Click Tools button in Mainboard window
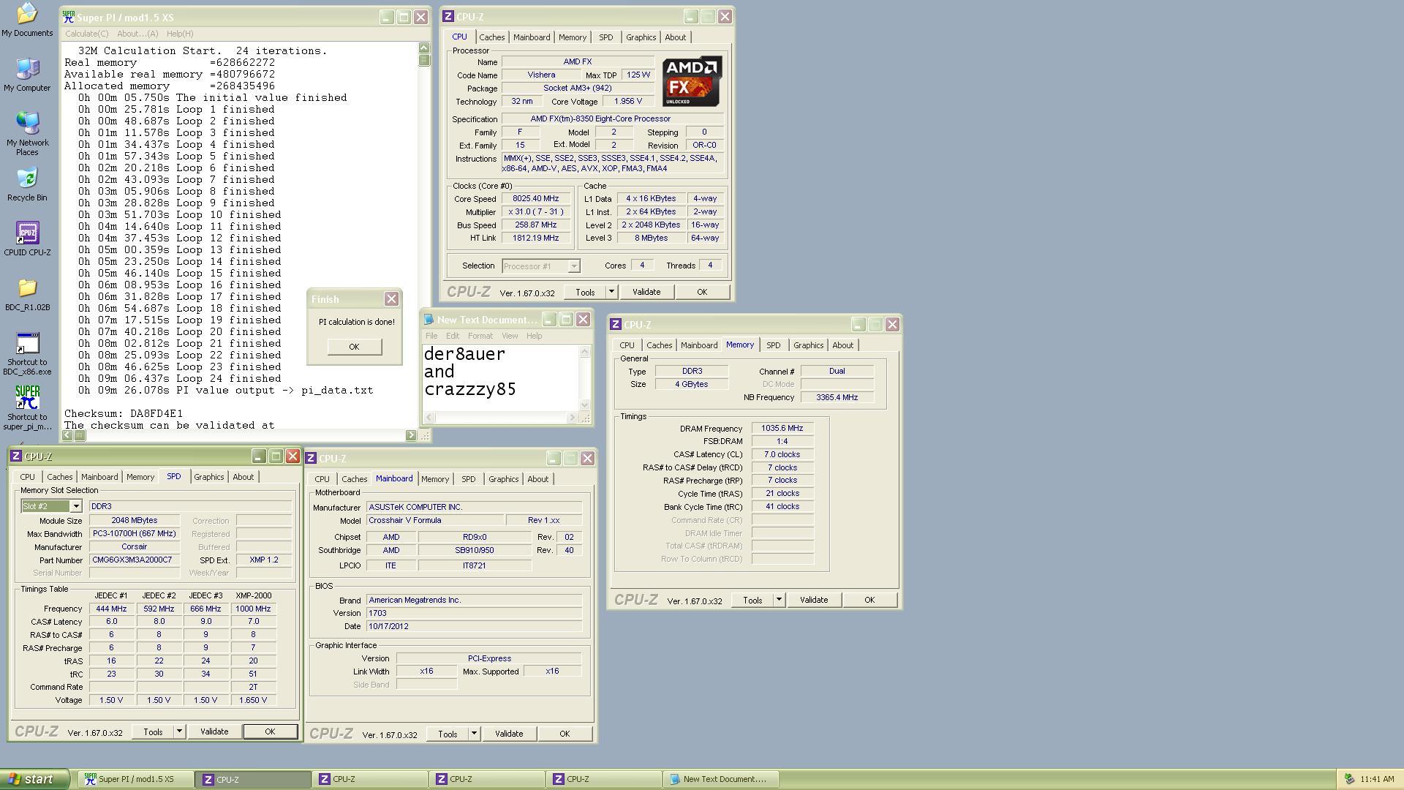The height and width of the screenshot is (790, 1404). [448, 734]
